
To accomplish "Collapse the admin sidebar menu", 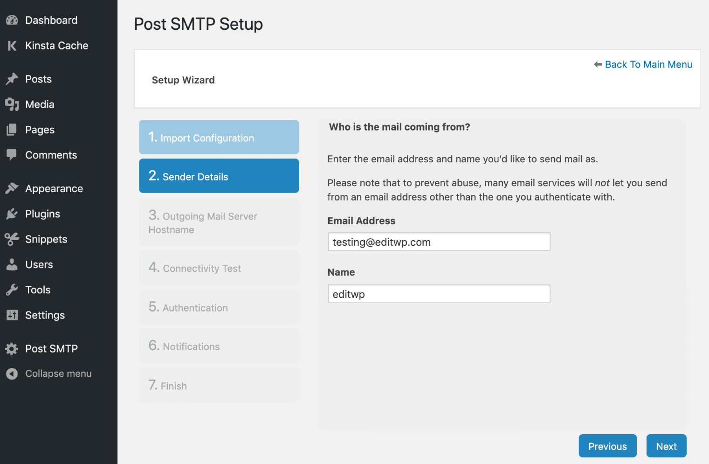I will coord(11,374).
